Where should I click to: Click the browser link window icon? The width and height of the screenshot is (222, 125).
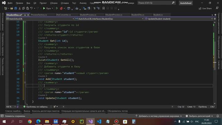pyautogui.click(x=69, y=8)
